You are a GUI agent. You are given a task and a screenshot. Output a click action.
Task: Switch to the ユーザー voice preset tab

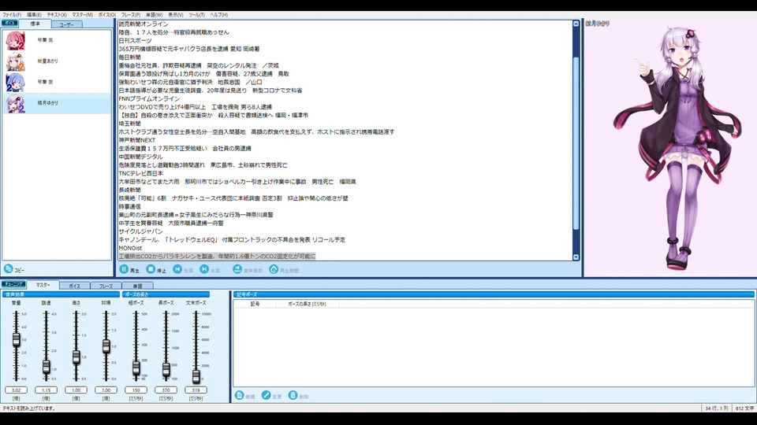(66, 24)
